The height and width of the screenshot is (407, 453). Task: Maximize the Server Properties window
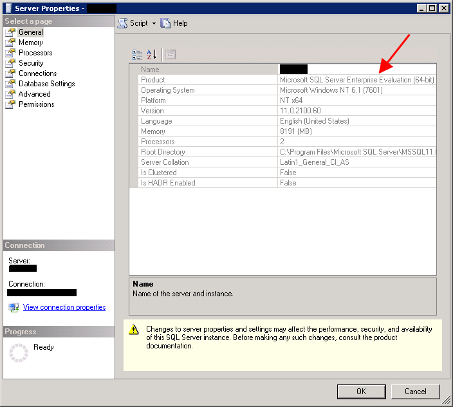(x=432, y=8)
